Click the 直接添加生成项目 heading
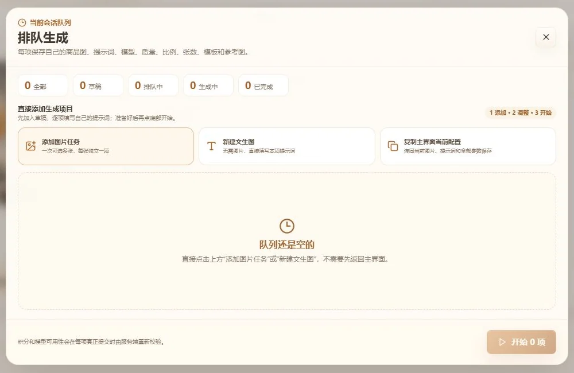574x373 pixels. 45,108
